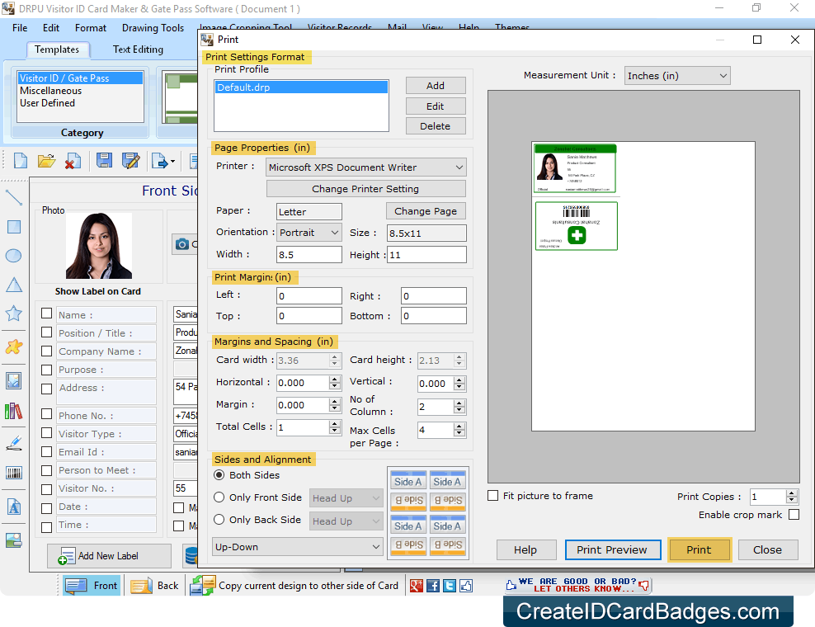The height and width of the screenshot is (627, 815).
Task: Adjust No of Column stepper
Action: coord(459,407)
